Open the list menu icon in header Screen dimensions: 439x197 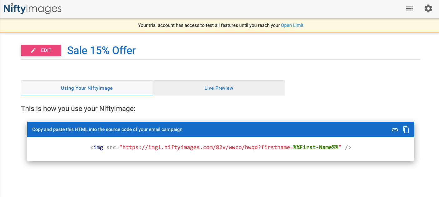coord(409,9)
